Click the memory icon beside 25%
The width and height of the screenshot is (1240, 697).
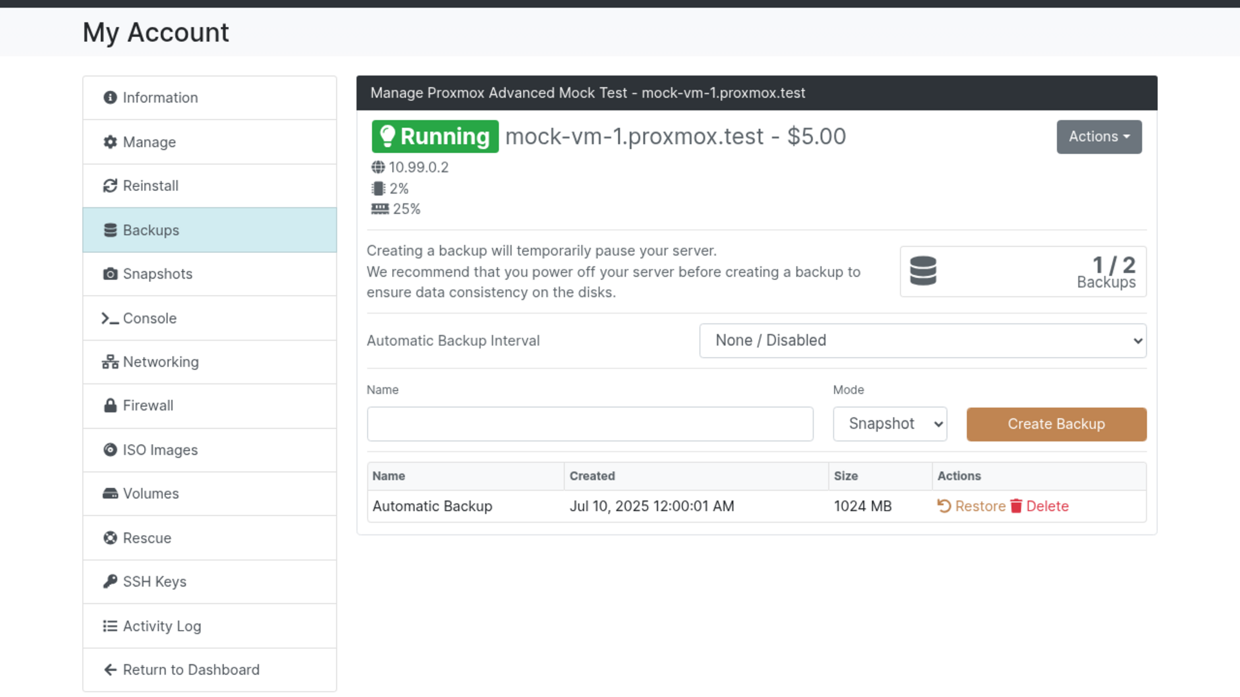coord(380,209)
